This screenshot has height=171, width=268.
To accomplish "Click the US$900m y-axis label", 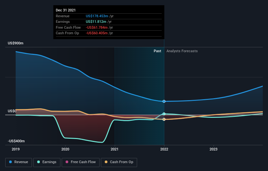I will click(x=16, y=43).
